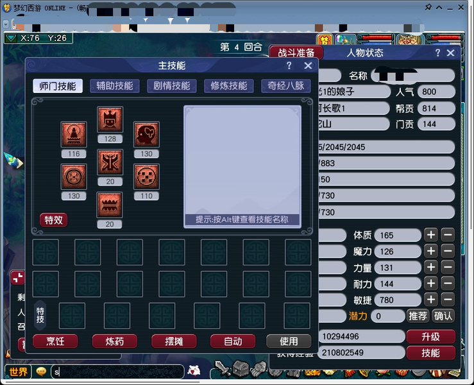474x385 pixels.
Task: Click the experience value 10294496
Action: tap(362, 336)
